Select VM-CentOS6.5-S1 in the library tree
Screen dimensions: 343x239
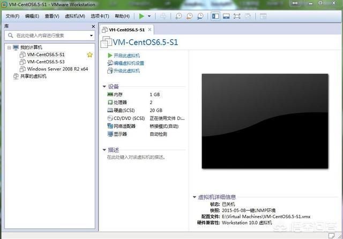tap(46, 55)
